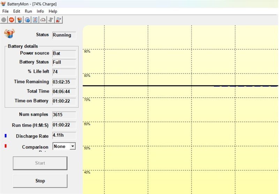
Task: Click the BatteryMon mascot logo beside Status
Action: 9,34
